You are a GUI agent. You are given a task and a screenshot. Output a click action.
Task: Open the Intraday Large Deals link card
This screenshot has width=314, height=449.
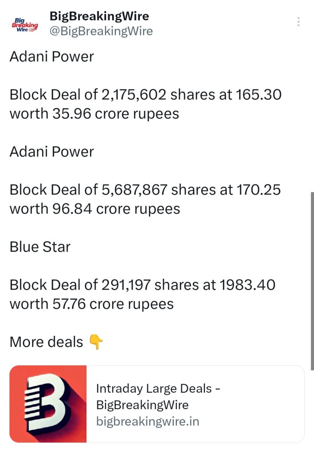[x=158, y=403]
